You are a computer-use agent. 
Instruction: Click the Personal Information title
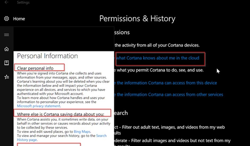click(x=48, y=56)
